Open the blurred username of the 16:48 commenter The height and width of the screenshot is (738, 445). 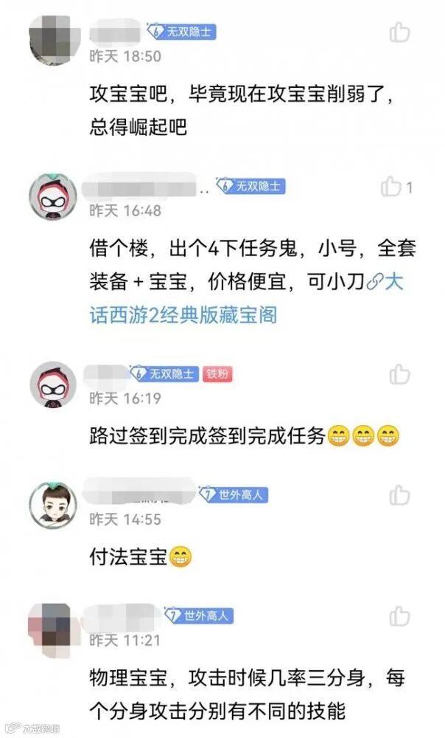(x=139, y=185)
